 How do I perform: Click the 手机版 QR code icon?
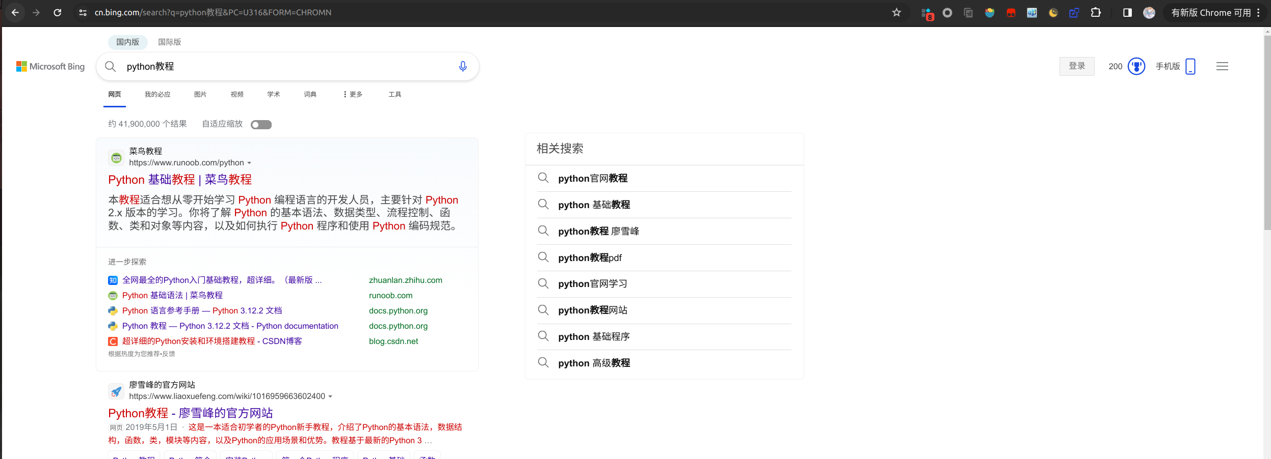tap(1190, 66)
